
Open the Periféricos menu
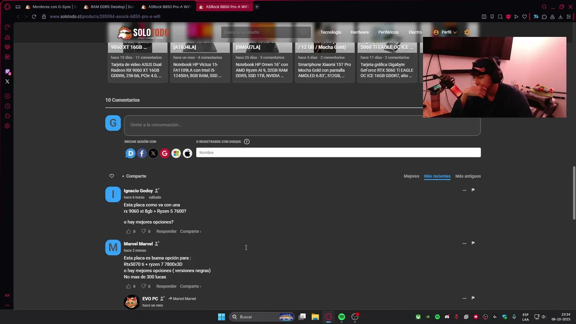388,32
